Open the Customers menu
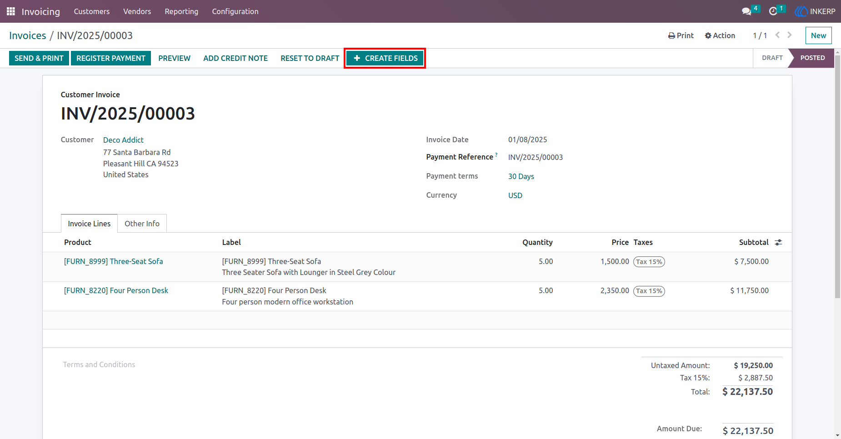 [92, 11]
